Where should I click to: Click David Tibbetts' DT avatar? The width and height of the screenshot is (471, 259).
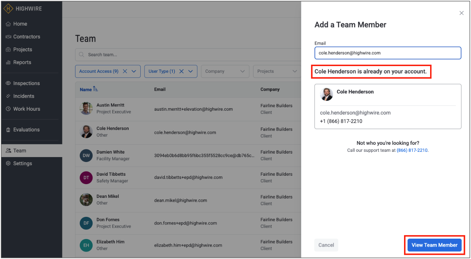(86, 177)
